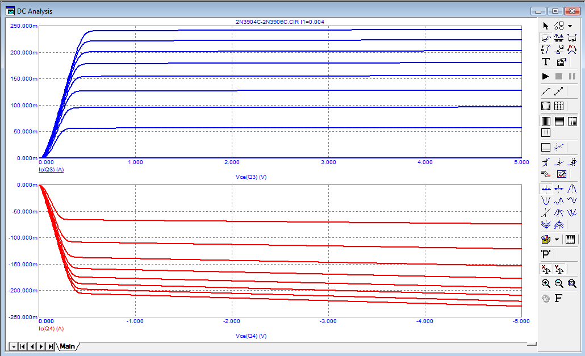Go to the previous page arrow
The image size is (585, 356).
click(x=32, y=347)
